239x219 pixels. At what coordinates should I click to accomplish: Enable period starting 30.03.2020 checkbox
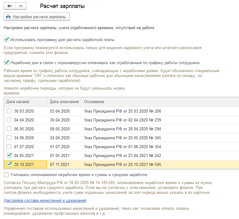[x=9, y=111]
